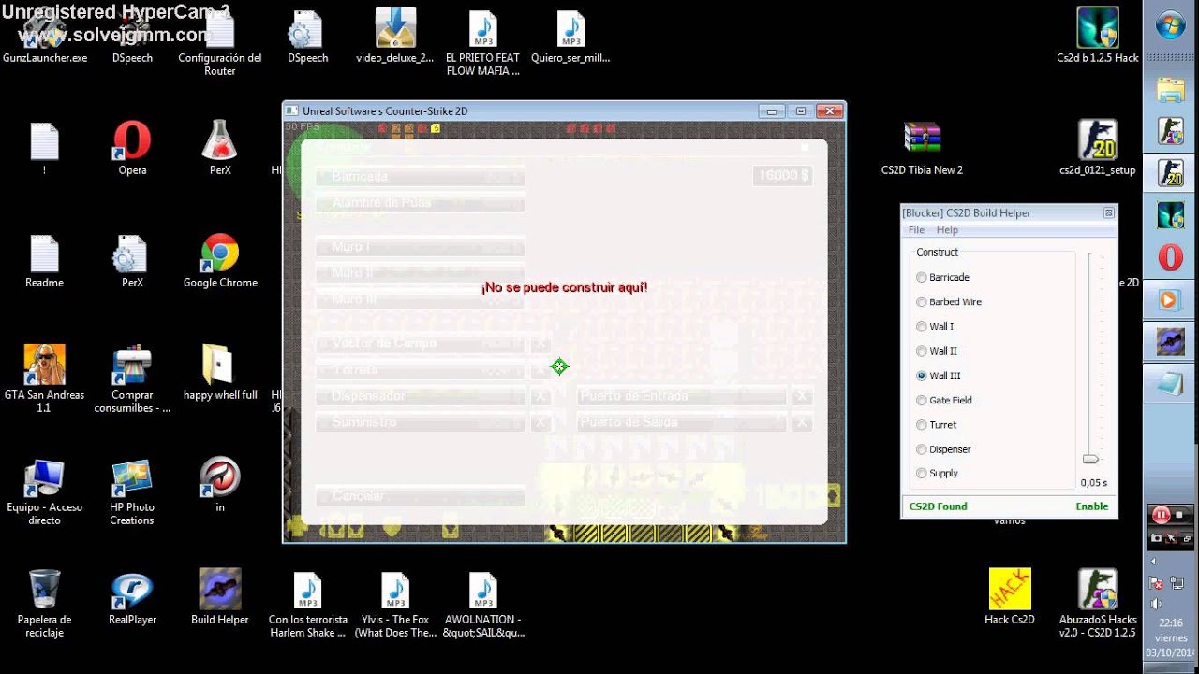Click the Barricada build option in CS2D
Image resolution: width=1199 pixels, height=674 pixels.
tap(420, 176)
